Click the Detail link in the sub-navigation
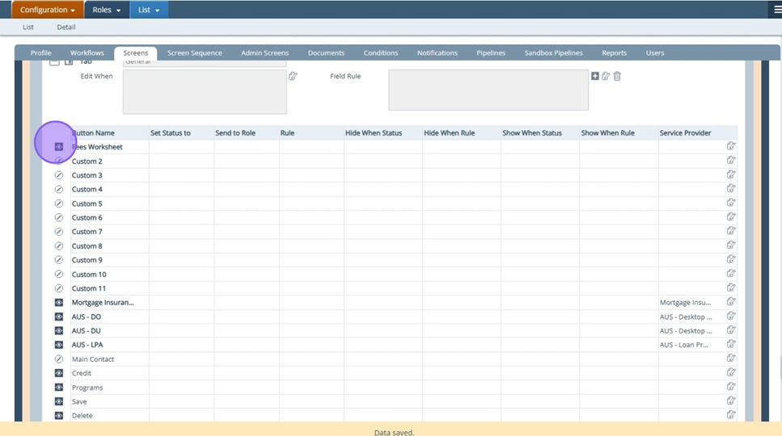 (x=66, y=27)
